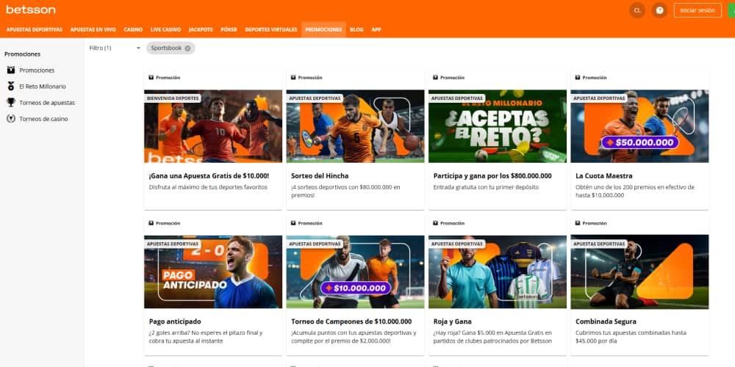Open the ¿Aceptas el reto? banner
The image size is (735, 367).
pyautogui.click(x=498, y=126)
